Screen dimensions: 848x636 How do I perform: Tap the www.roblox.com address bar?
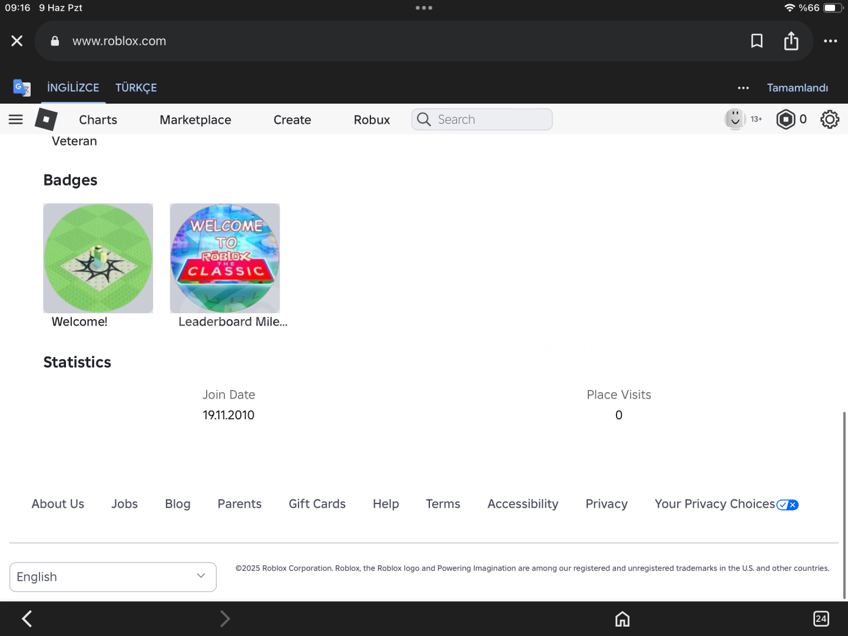pyautogui.click(x=424, y=41)
